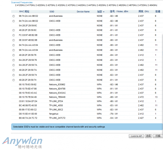Click SSID TP-LINK_4058
The width and height of the screenshot is (163, 150).
click(x=56, y=105)
